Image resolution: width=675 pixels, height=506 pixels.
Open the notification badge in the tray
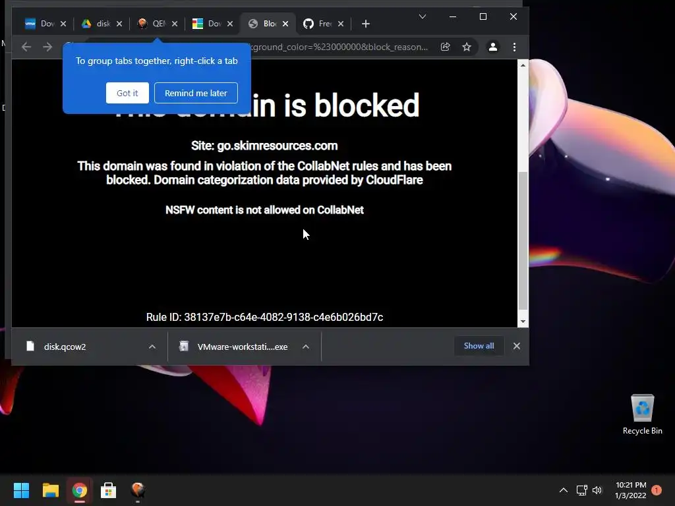click(657, 490)
